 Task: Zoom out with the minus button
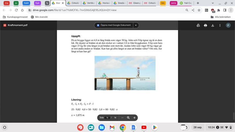pyautogui.click(x=122, y=118)
